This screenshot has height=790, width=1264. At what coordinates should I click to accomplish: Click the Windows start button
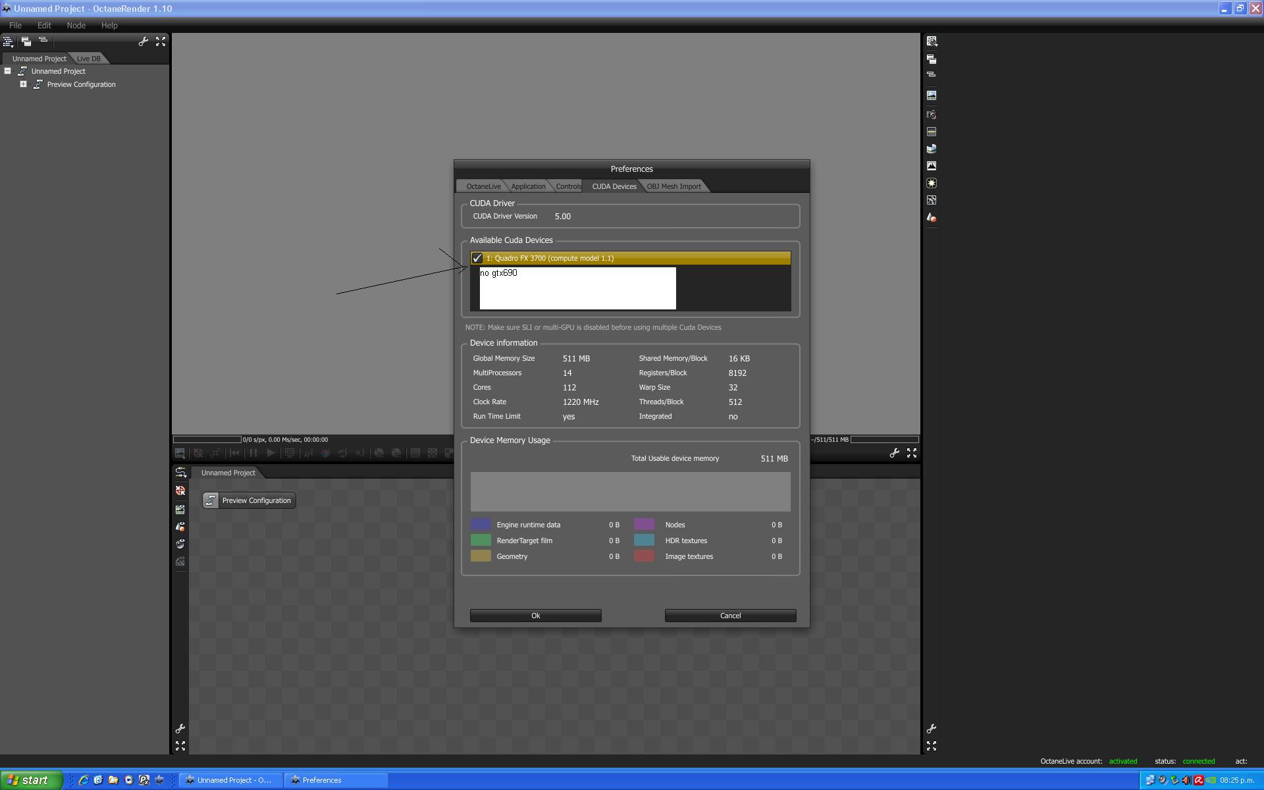pyautogui.click(x=30, y=780)
